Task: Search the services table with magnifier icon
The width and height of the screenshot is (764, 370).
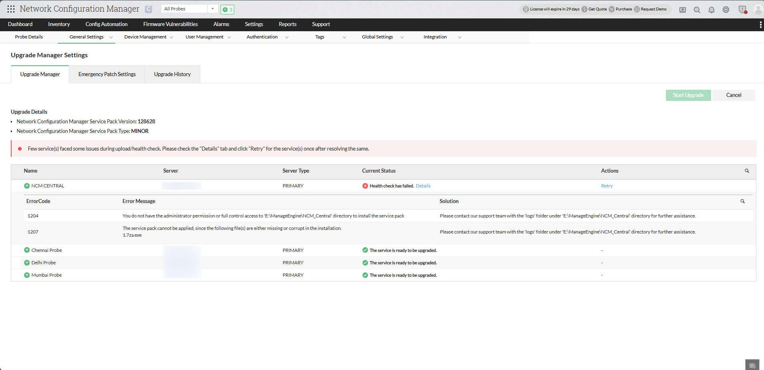Action: pos(747,171)
